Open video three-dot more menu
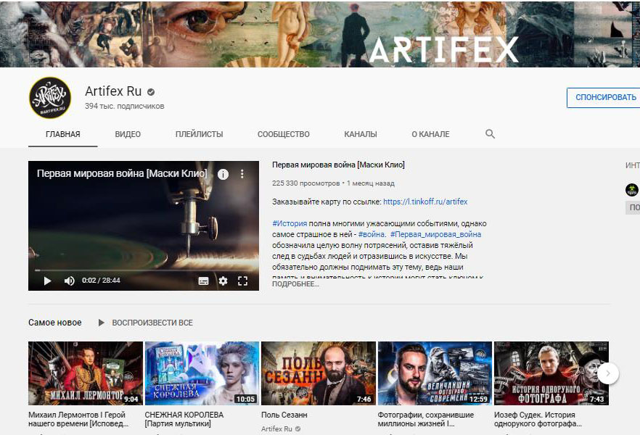Image resolution: width=640 pixels, height=435 pixels. pos(242,174)
